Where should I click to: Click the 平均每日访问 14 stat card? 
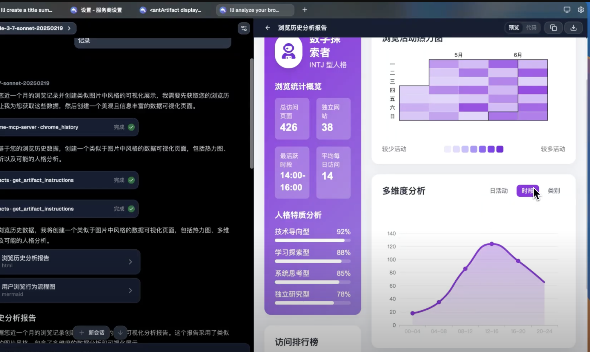click(333, 172)
